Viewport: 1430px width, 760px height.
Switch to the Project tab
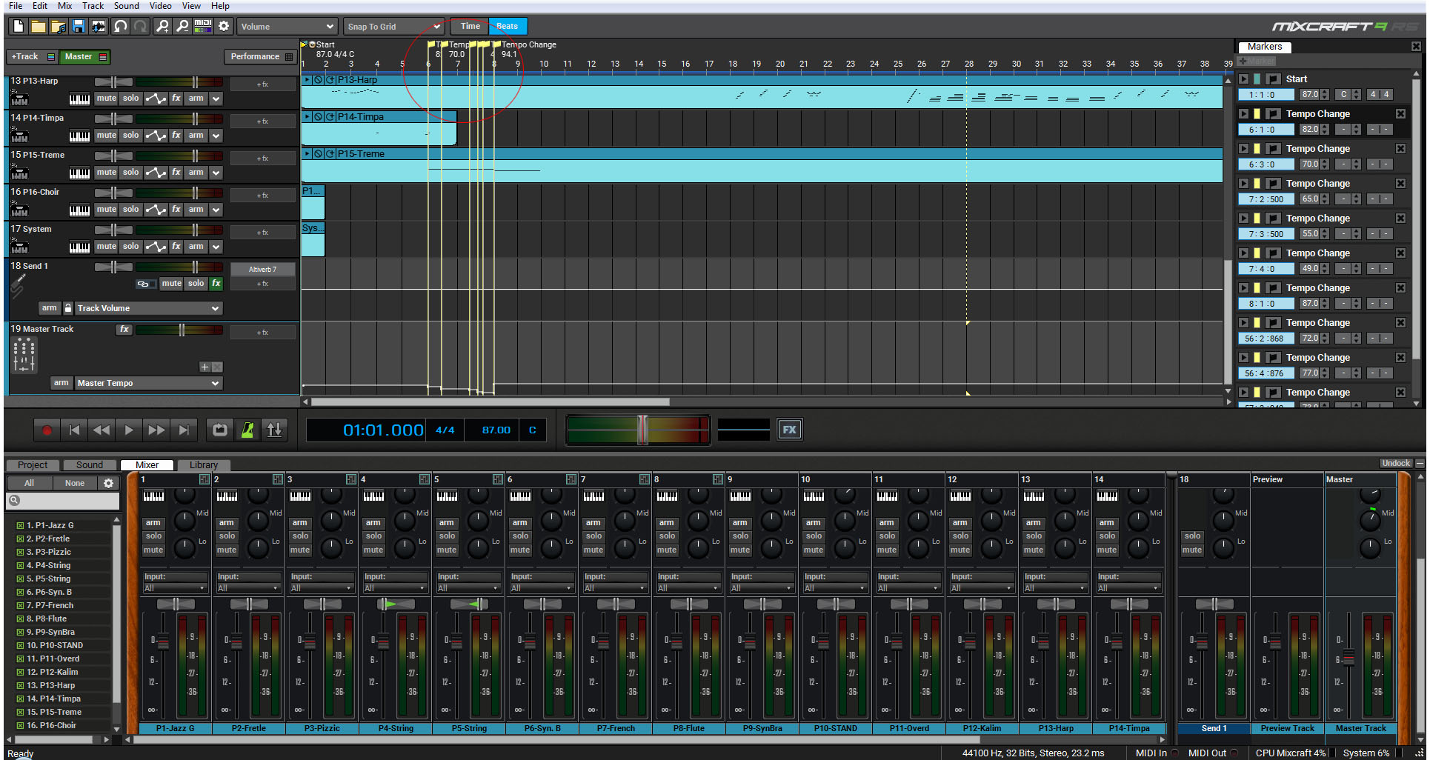tap(33, 465)
